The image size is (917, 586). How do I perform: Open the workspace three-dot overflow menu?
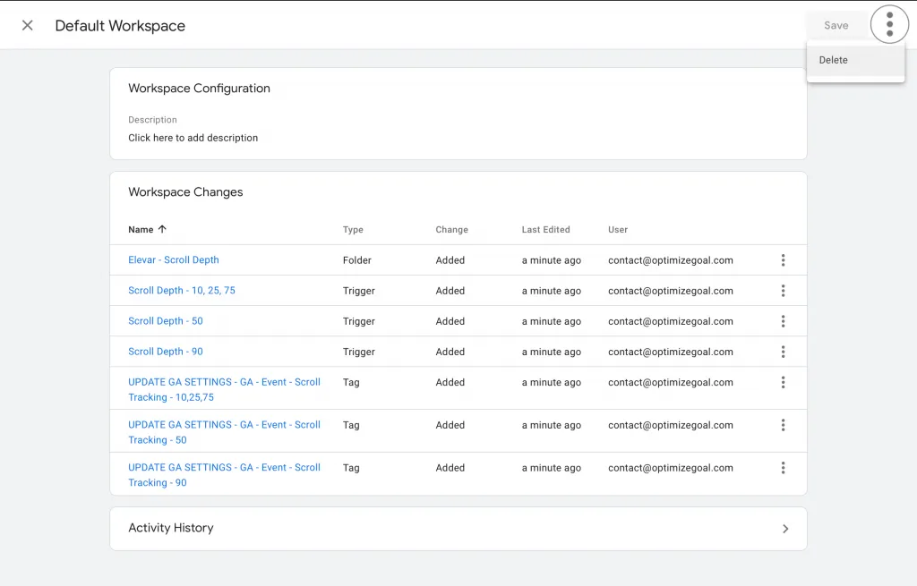pos(889,24)
